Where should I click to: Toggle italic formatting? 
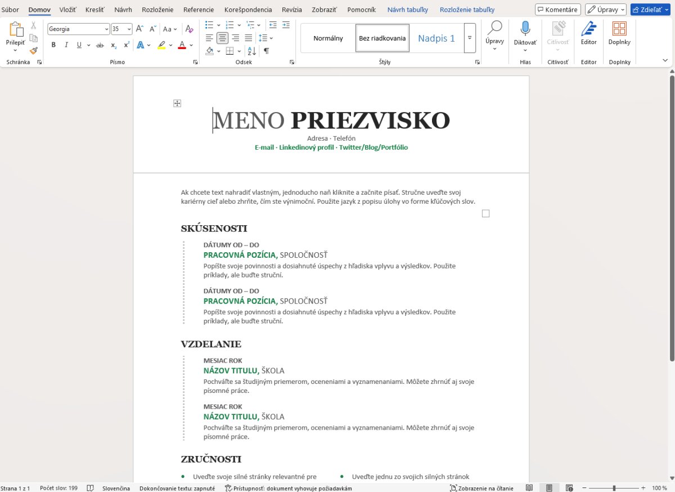[x=66, y=45]
